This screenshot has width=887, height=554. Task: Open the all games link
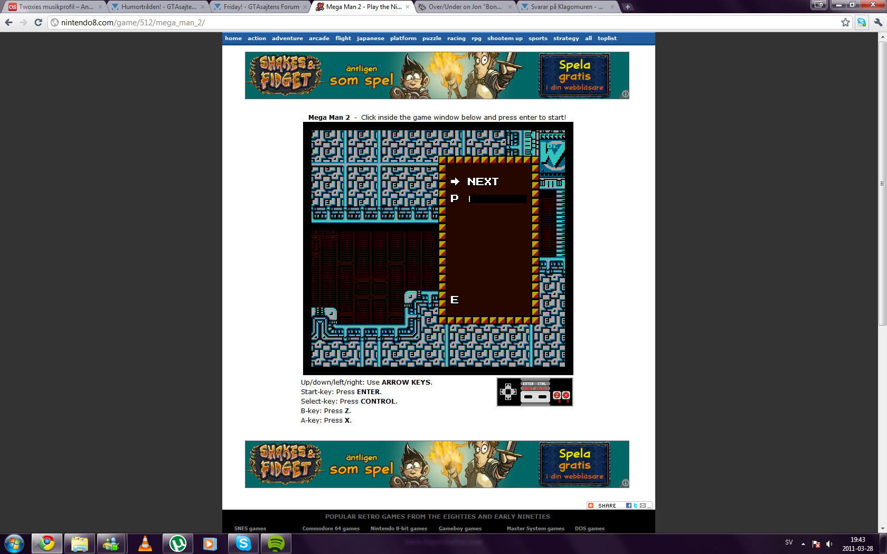pyautogui.click(x=588, y=38)
